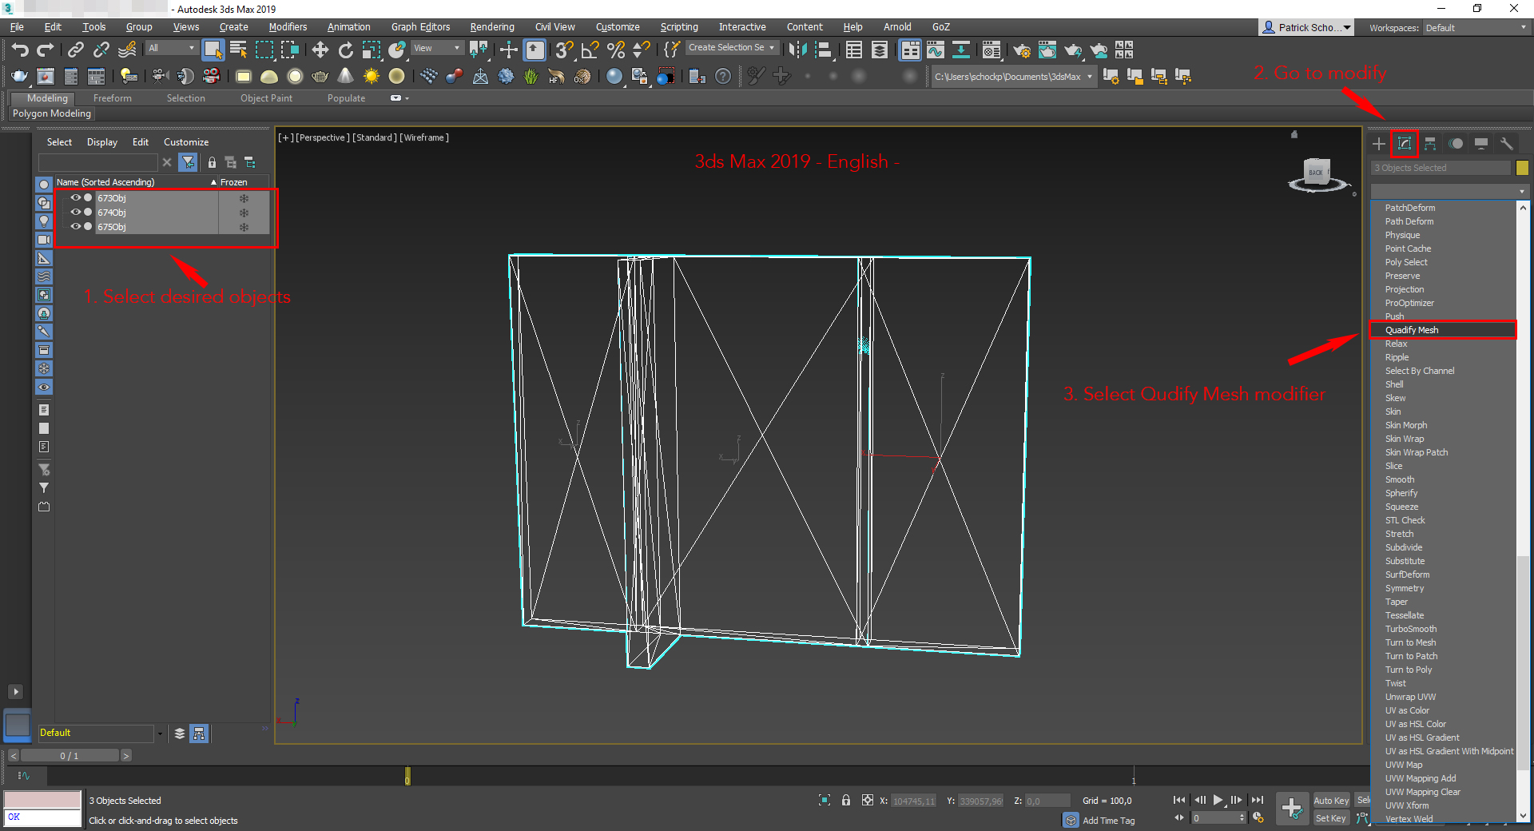Screen dimensions: 1534x831
Task: Choose Quadify Mesh from modifier list
Action: click(x=1412, y=330)
